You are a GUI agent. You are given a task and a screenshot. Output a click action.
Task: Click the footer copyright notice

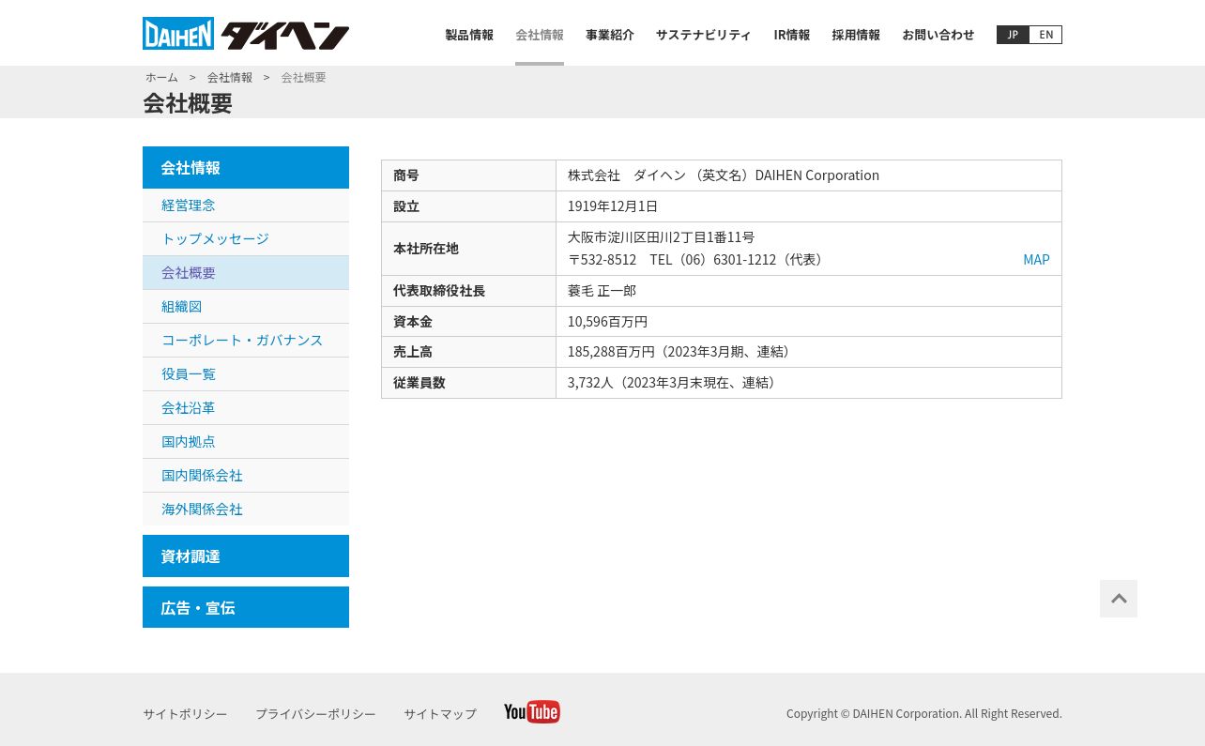point(924,714)
